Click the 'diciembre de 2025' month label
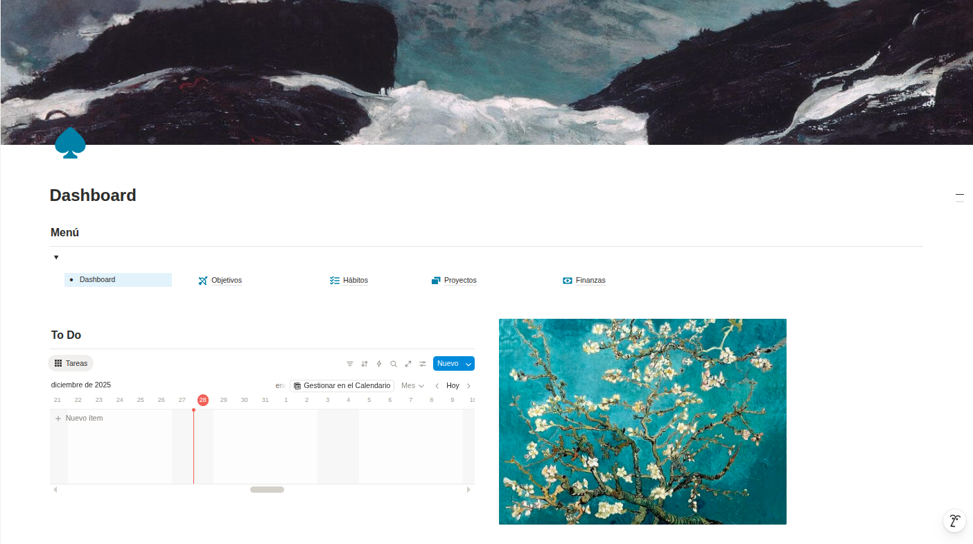Viewport: 973px width, 544px height. (81, 385)
